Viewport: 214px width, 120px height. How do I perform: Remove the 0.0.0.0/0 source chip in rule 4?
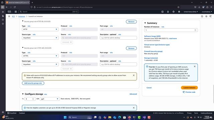(71, 42)
